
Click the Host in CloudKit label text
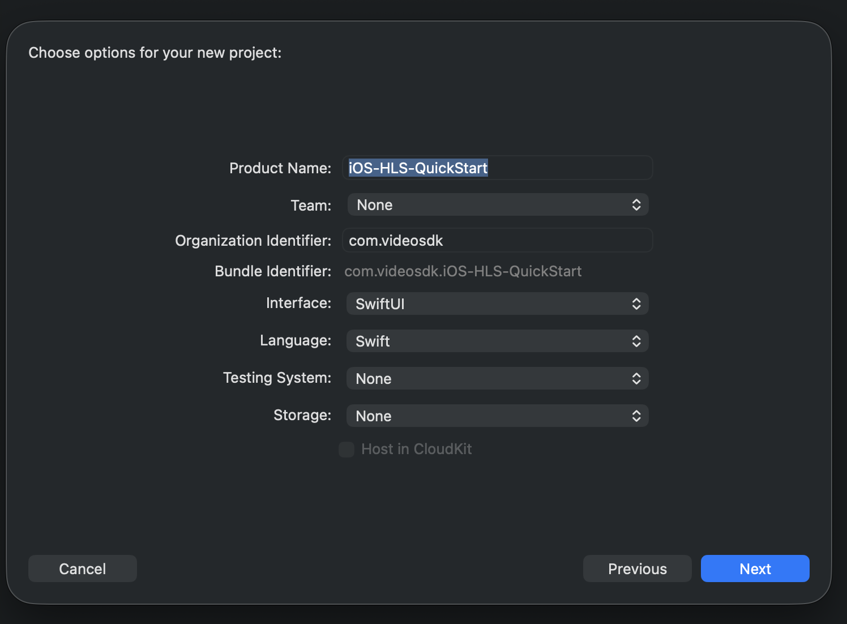[416, 449]
